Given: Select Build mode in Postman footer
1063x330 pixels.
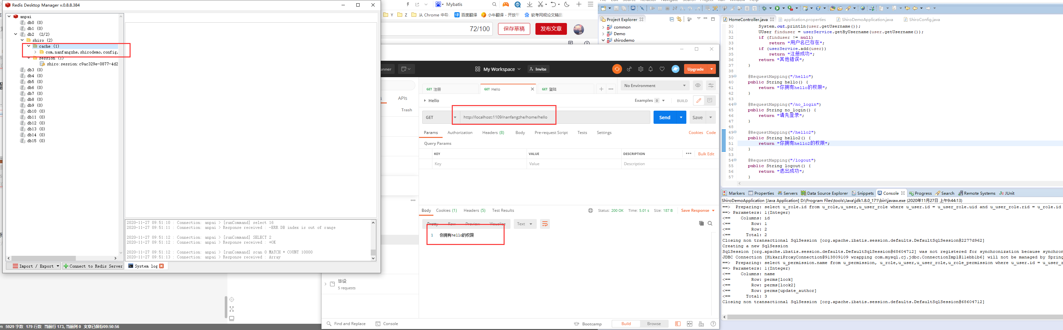Looking at the screenshot, I should pos(626,324).
